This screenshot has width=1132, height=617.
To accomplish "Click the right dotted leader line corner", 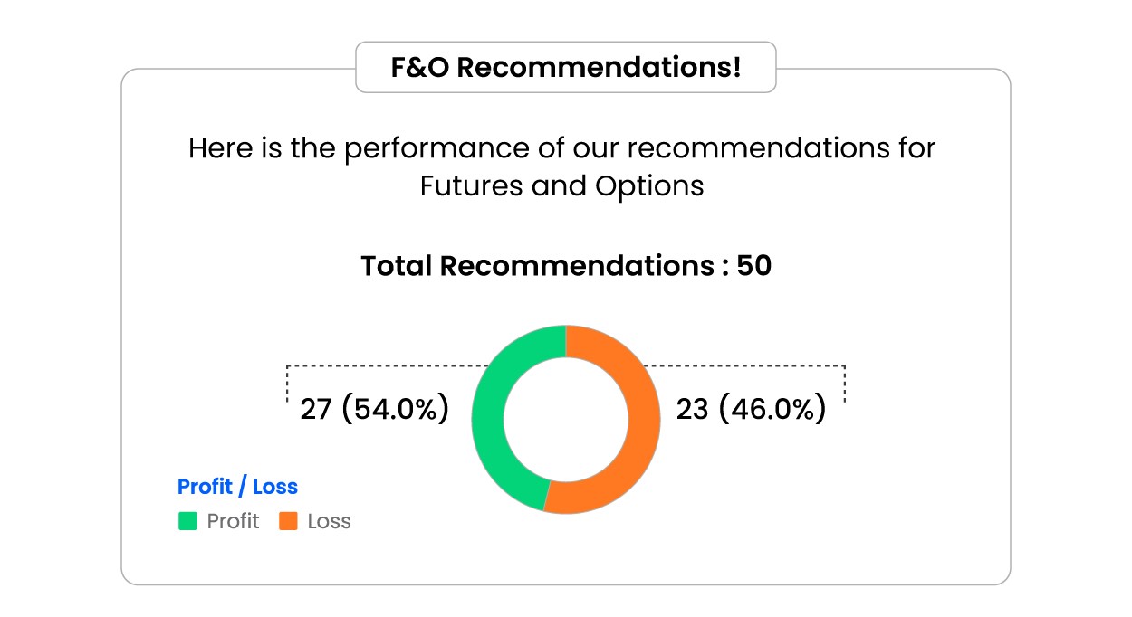I will point(844,366).
